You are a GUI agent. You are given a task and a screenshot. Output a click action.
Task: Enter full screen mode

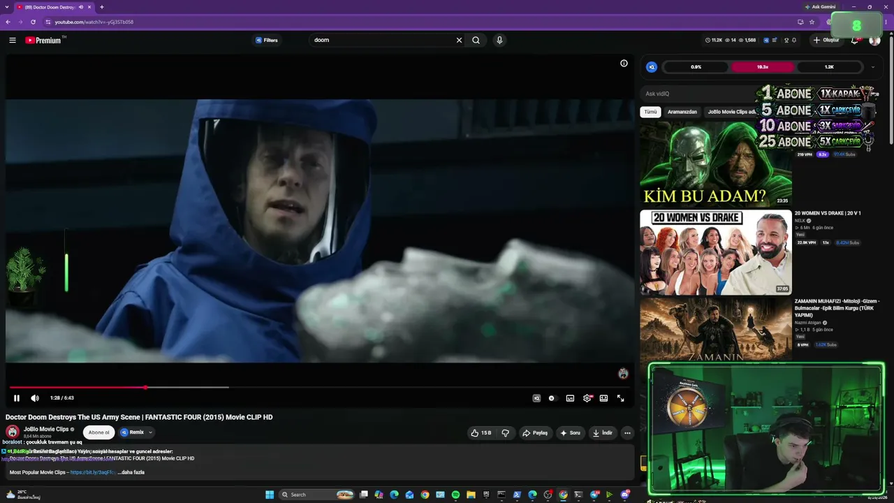(x=620, y=398)
